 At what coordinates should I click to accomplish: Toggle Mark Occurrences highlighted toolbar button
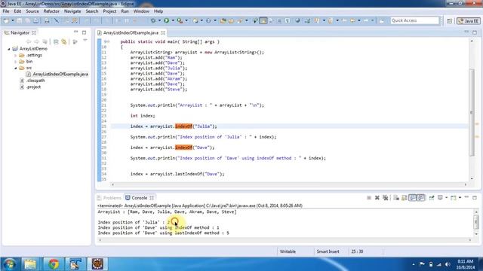click(263, 20)
